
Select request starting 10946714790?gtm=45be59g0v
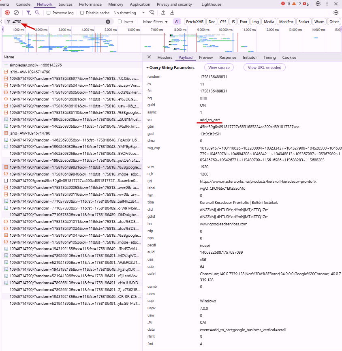[x=72, y=181]
